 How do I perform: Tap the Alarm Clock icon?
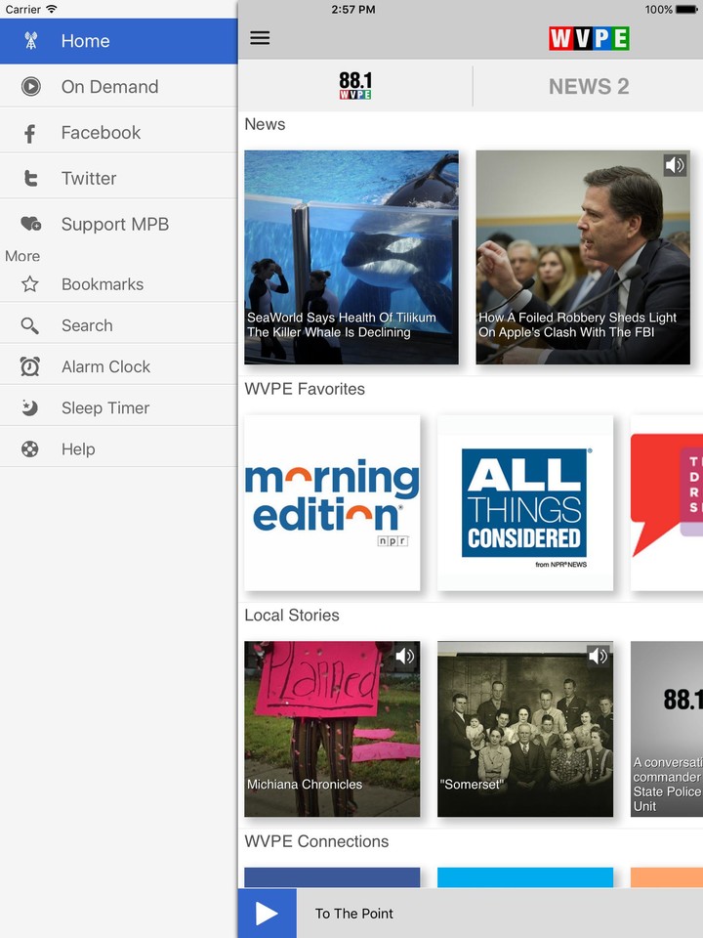pos(30,366)
